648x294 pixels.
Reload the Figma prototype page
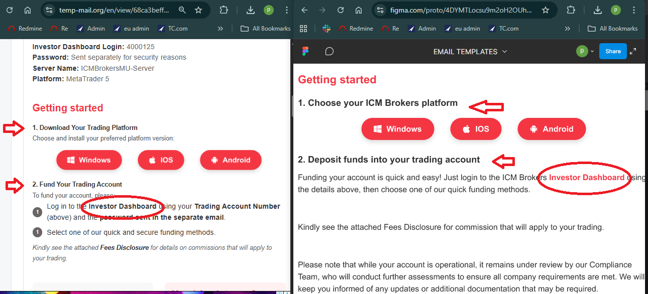pos(341,10)
